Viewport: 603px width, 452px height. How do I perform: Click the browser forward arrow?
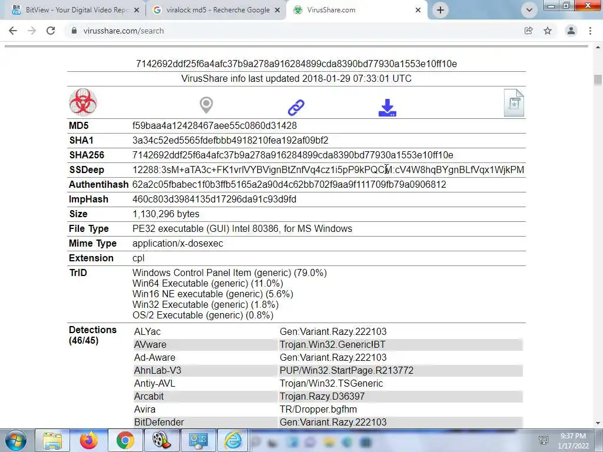(x=32, y=31)
